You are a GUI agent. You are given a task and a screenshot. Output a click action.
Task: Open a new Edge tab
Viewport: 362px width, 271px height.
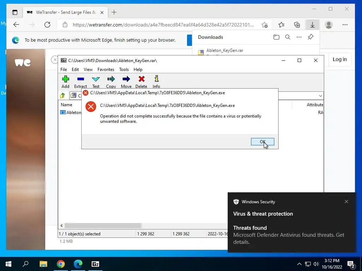pyautogui.click(x=114, y=12)
